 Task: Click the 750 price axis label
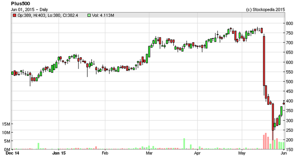tap(289, 33)
